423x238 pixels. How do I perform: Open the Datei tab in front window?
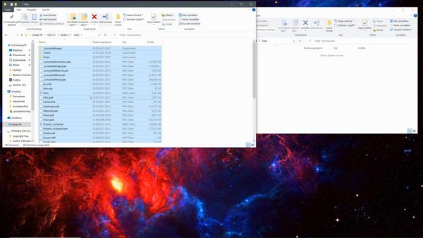[8, 10]
